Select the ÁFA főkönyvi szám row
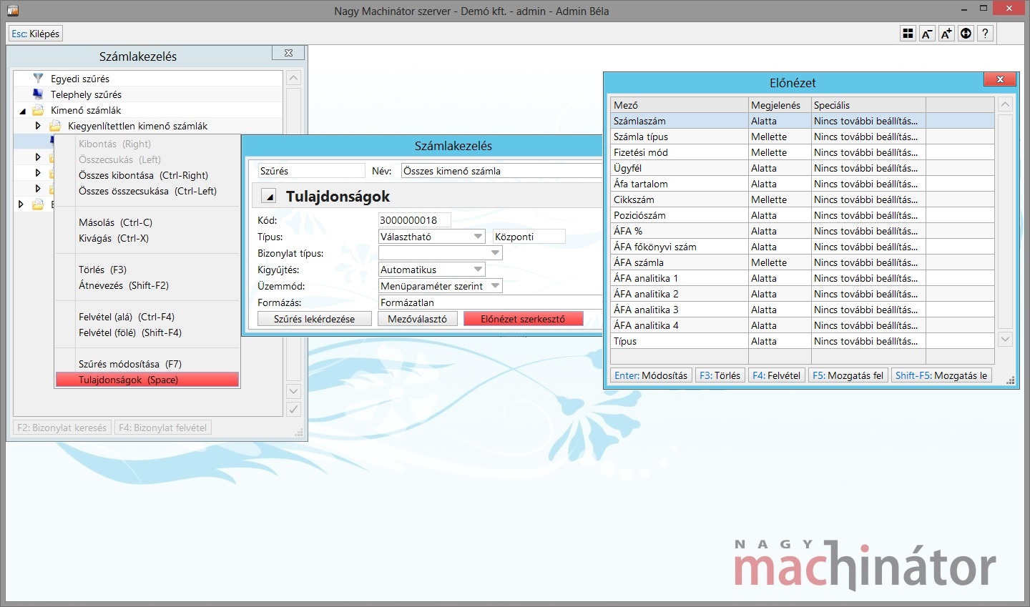The width and height of the screenshot is (1030, 607). [x=803, y=247]
